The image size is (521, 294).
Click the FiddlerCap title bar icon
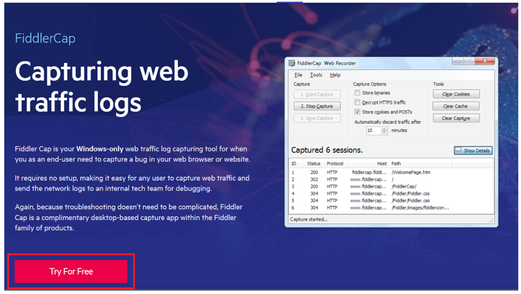coord(291,63)
